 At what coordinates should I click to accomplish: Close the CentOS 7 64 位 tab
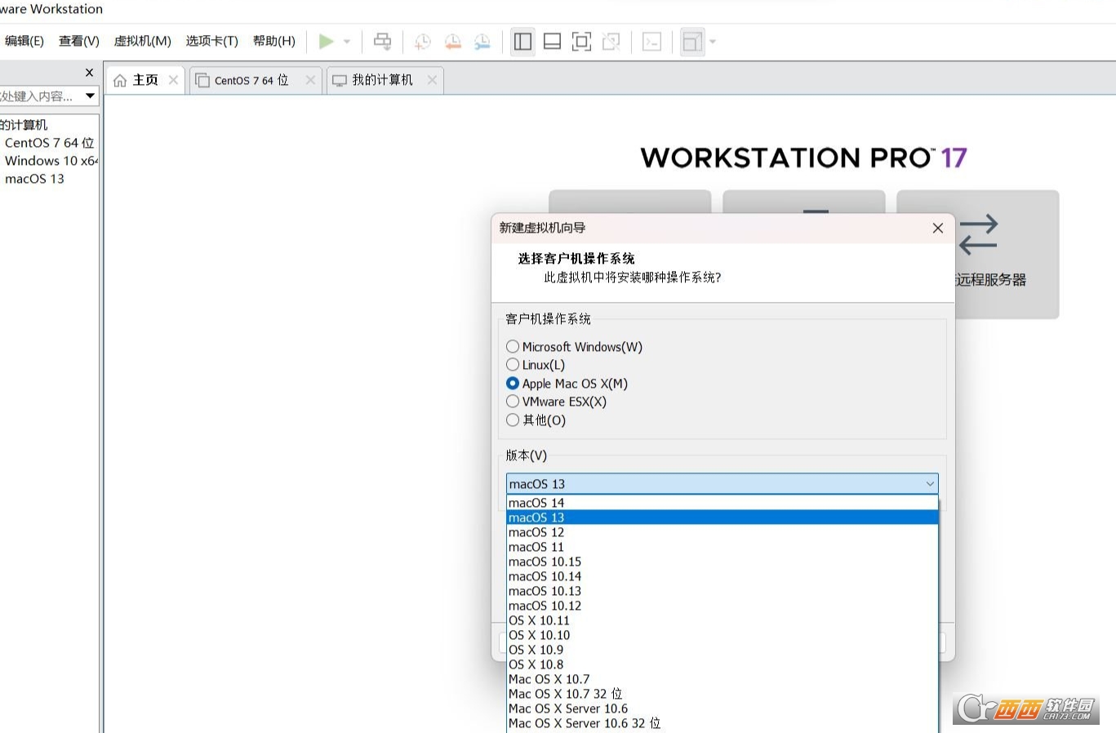click(x=310, y=80)
